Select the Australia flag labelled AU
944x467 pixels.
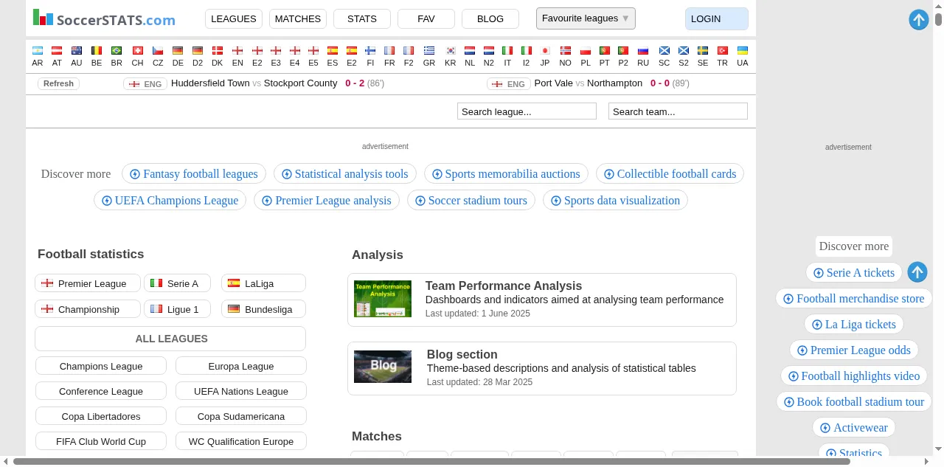(77, 51)
